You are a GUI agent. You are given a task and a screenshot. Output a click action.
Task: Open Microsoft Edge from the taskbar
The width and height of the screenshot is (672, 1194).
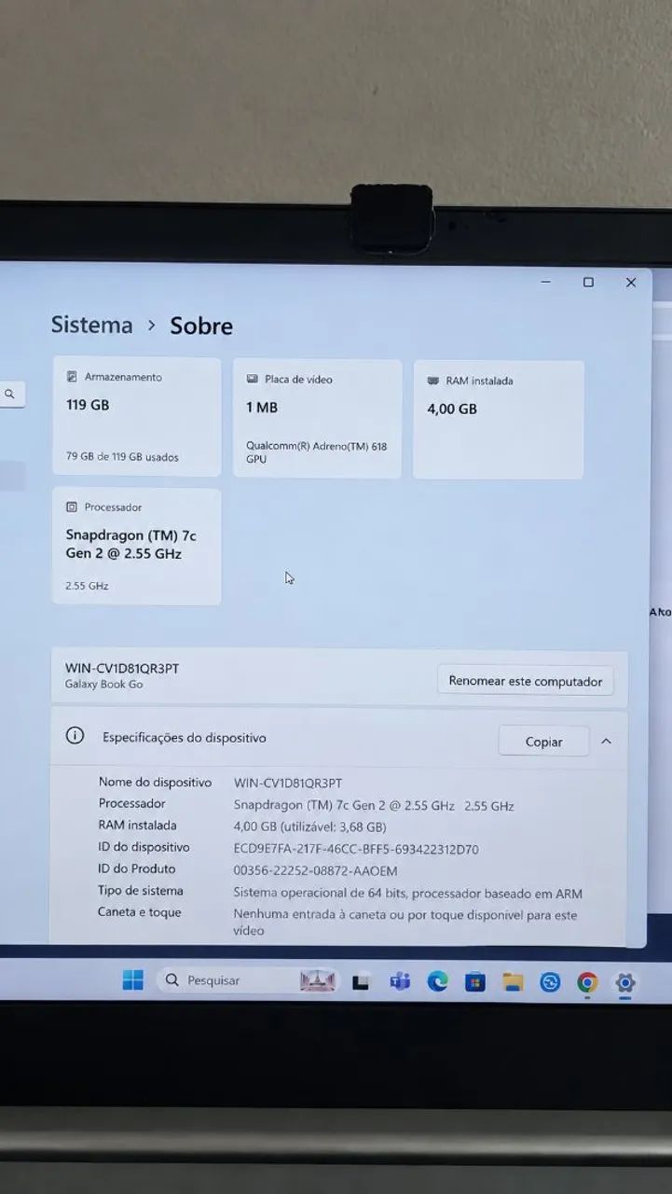437,981
